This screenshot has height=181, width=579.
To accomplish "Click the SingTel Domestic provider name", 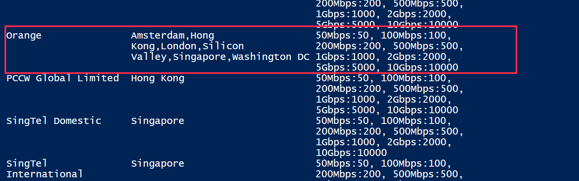I will point(53,121).
